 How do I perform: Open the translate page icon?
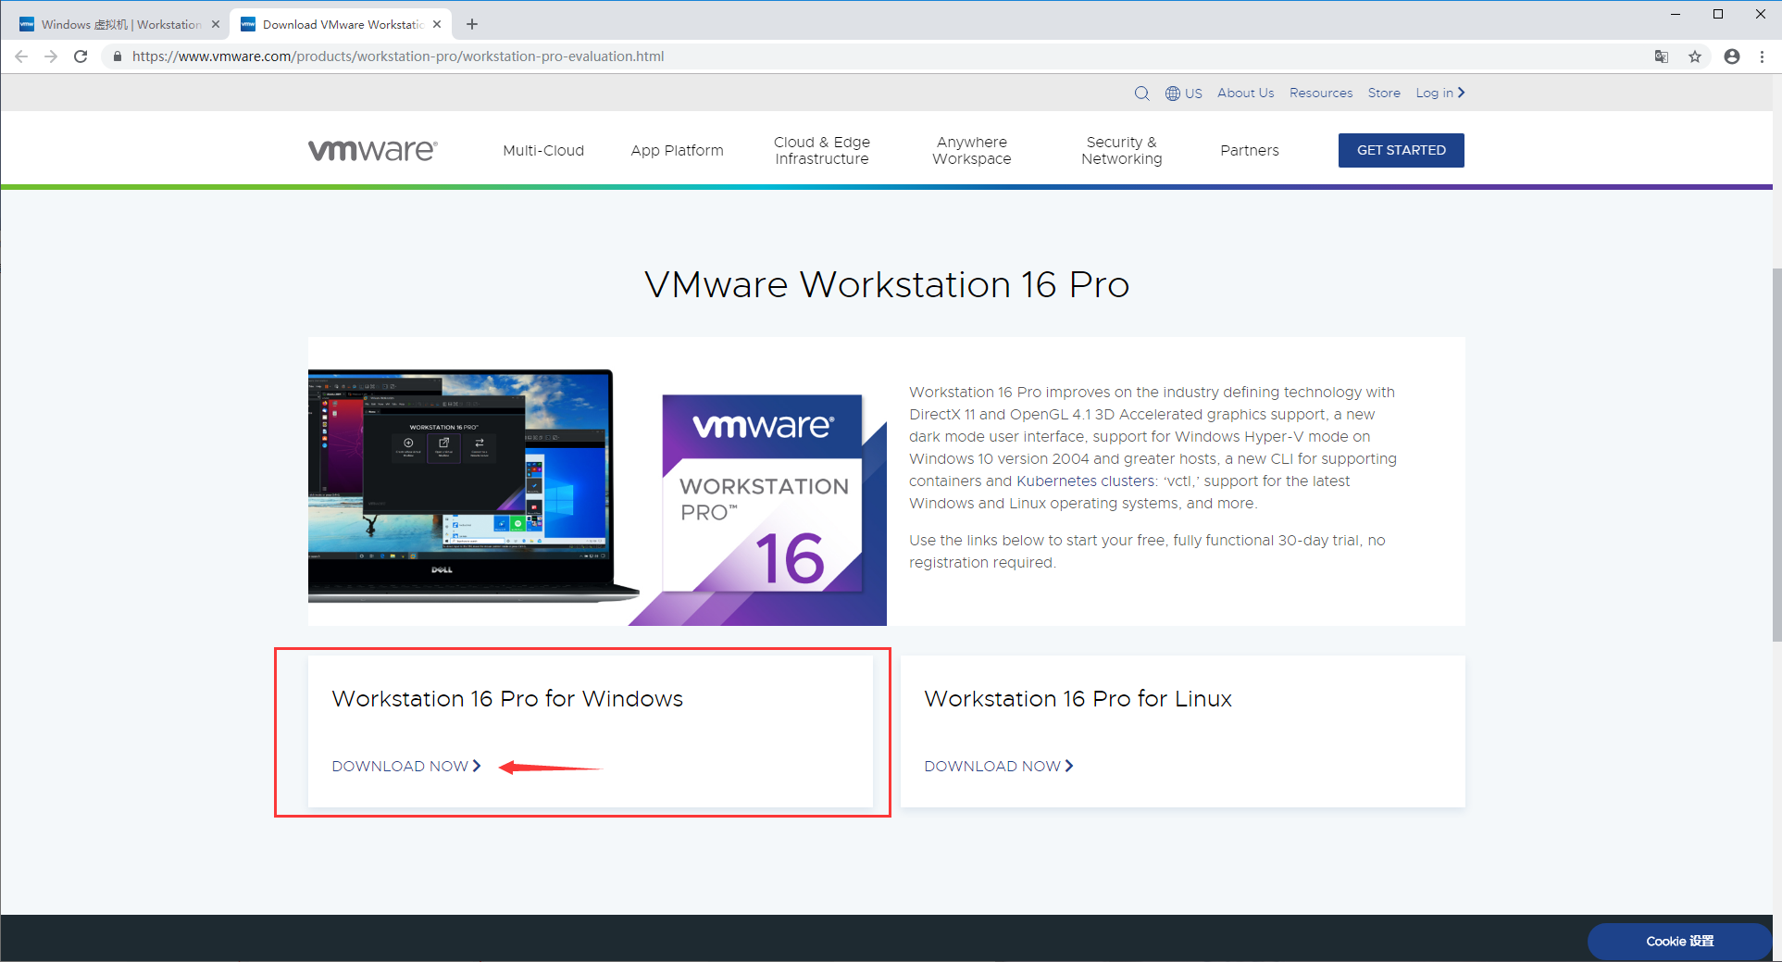[1662, 56]
